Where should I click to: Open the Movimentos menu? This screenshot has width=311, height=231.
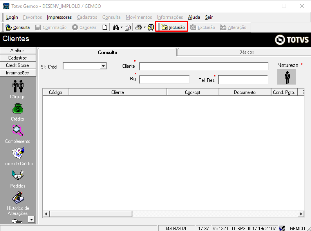point(139,17)
